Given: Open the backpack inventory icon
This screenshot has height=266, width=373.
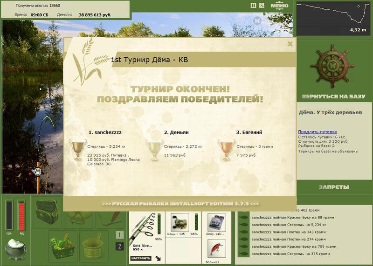Looking at the screenshot, I should pyautogui.click(x=47, y=212).
